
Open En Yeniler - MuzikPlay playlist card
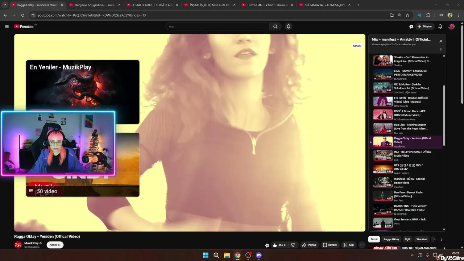[x=83, y=92]
